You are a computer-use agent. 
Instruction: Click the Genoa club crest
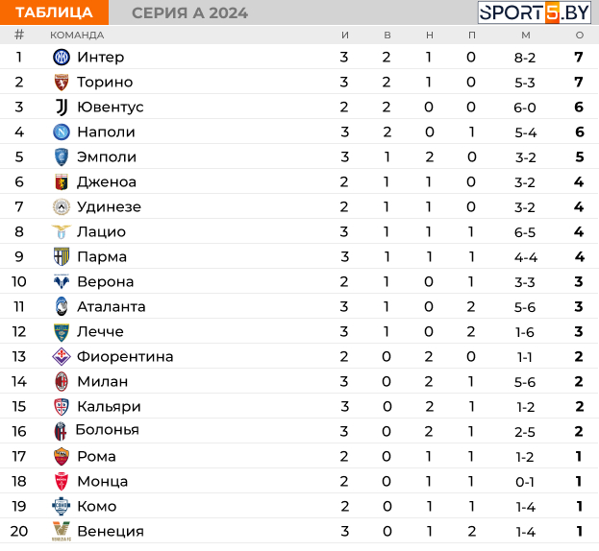coord(62,181)
